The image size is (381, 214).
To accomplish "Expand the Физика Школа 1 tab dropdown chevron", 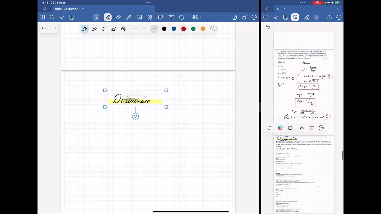I will (x=83, y=9).
